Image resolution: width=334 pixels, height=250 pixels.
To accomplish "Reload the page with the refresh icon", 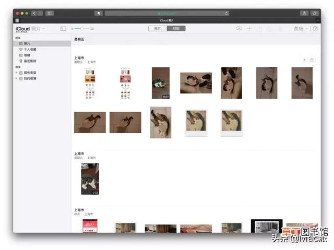I will [x=226, y=13].
